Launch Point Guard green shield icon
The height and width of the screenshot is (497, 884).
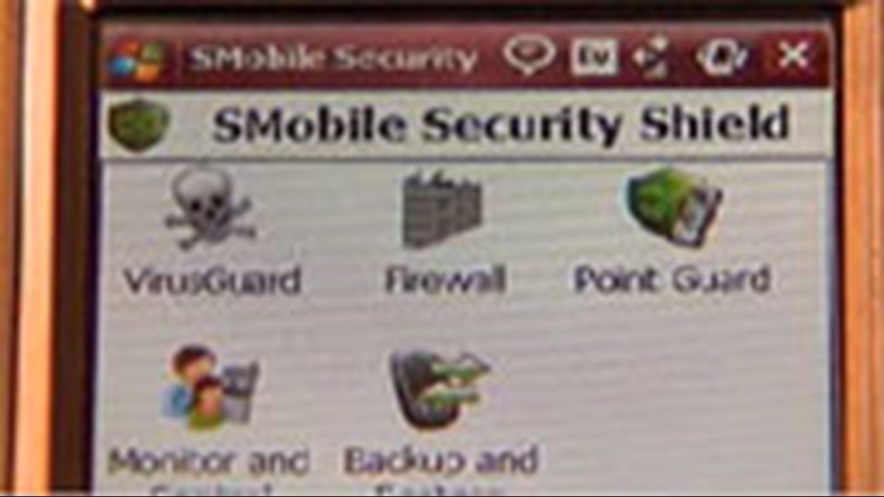(x=673, y=206)
